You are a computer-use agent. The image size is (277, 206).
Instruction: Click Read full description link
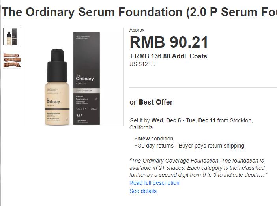[154, 183]
